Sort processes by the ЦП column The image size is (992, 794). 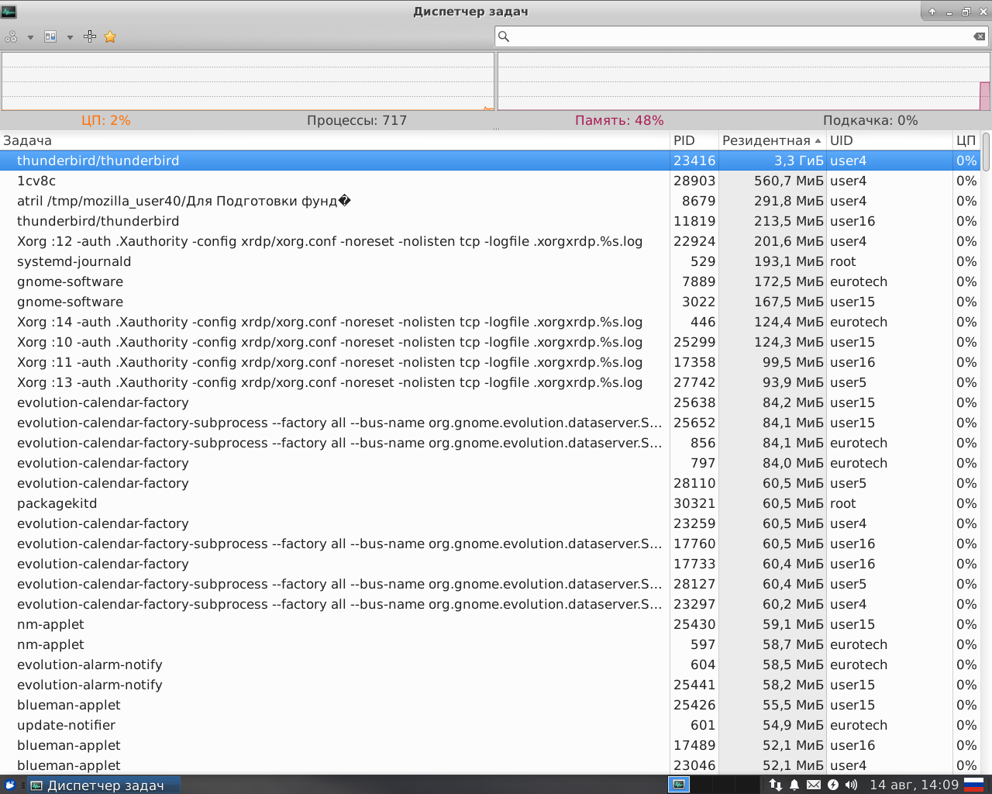[966, 140]
